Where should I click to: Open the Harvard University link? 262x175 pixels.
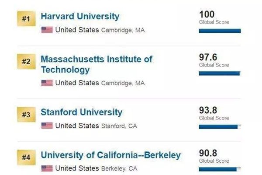click(80, 17)
